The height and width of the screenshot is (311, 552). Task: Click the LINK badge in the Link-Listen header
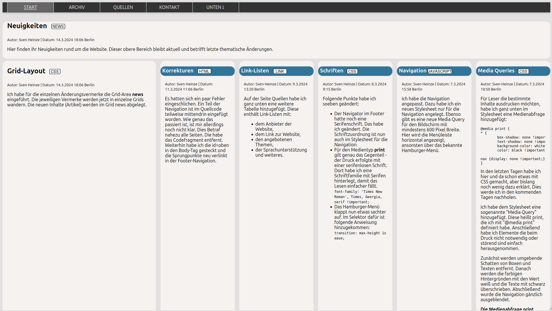pos(280,71)
